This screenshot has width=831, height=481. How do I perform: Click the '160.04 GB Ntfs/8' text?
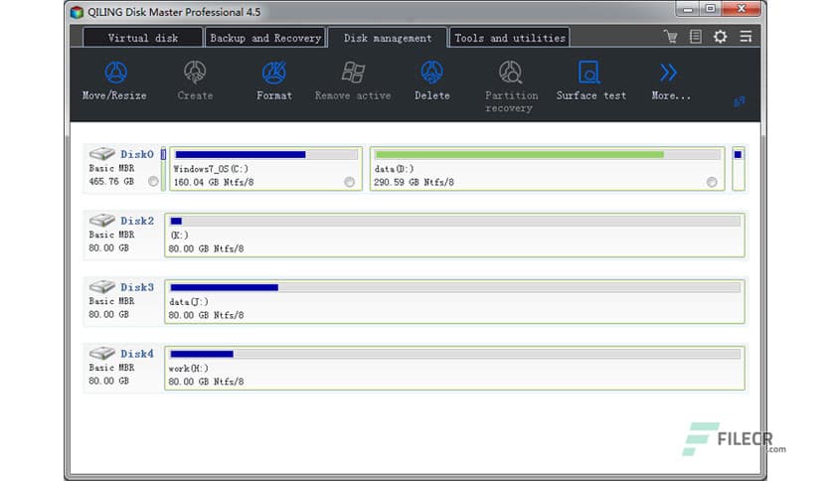[214, 182]
